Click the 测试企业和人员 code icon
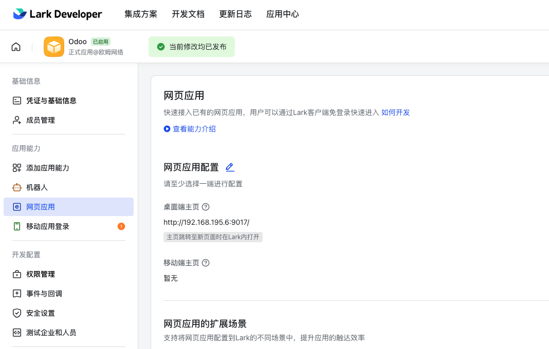Screen dimensions: 549x349 17,333
